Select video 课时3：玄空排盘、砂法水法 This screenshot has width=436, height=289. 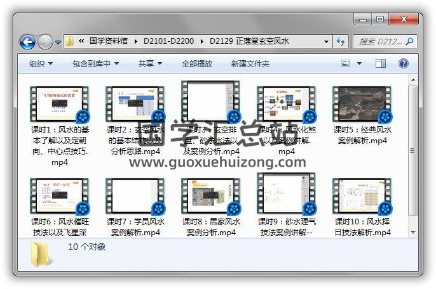[210, 101]
